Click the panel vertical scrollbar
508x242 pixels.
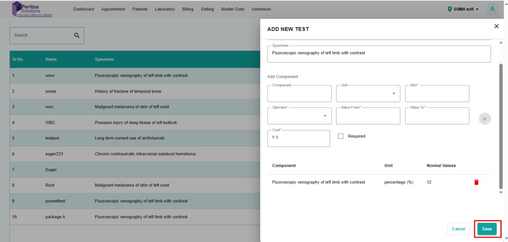coord(501,124)
